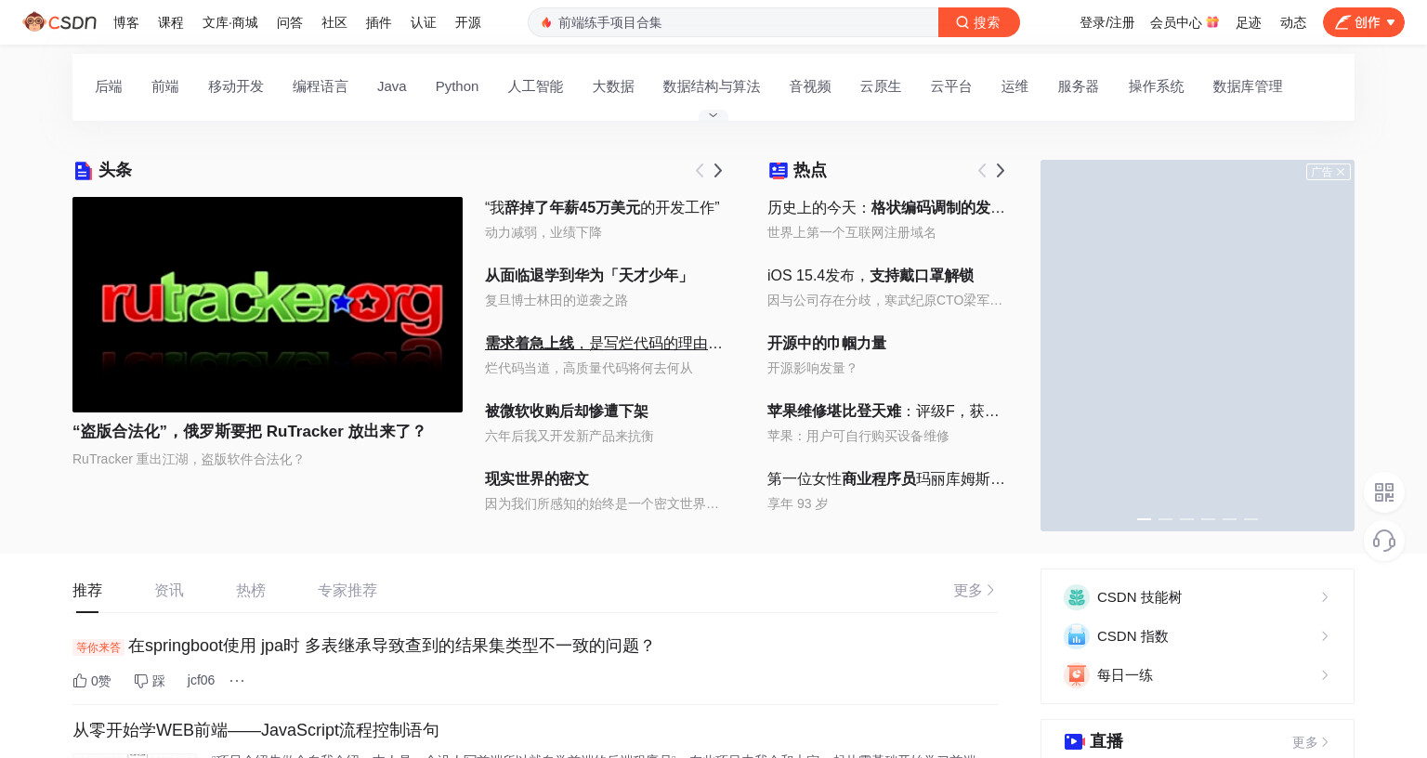This screenshot has height=758, width=1427.
Task: Select Java category
Action: click(392, 86)
